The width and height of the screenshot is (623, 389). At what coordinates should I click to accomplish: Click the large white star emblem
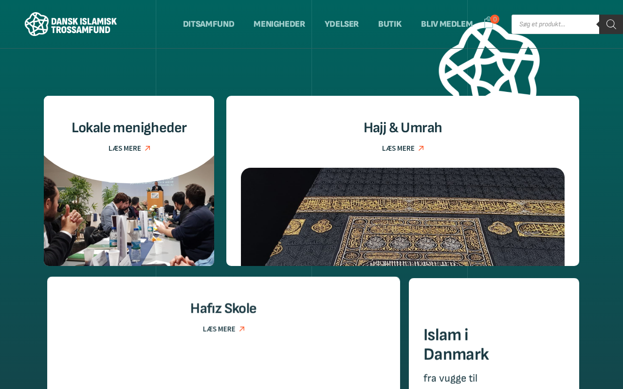coord(489,59)
